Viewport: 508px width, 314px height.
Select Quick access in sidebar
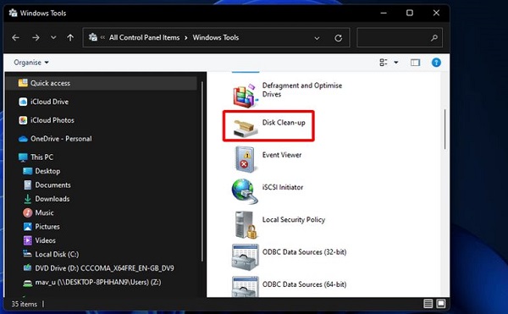click(101, 83)
